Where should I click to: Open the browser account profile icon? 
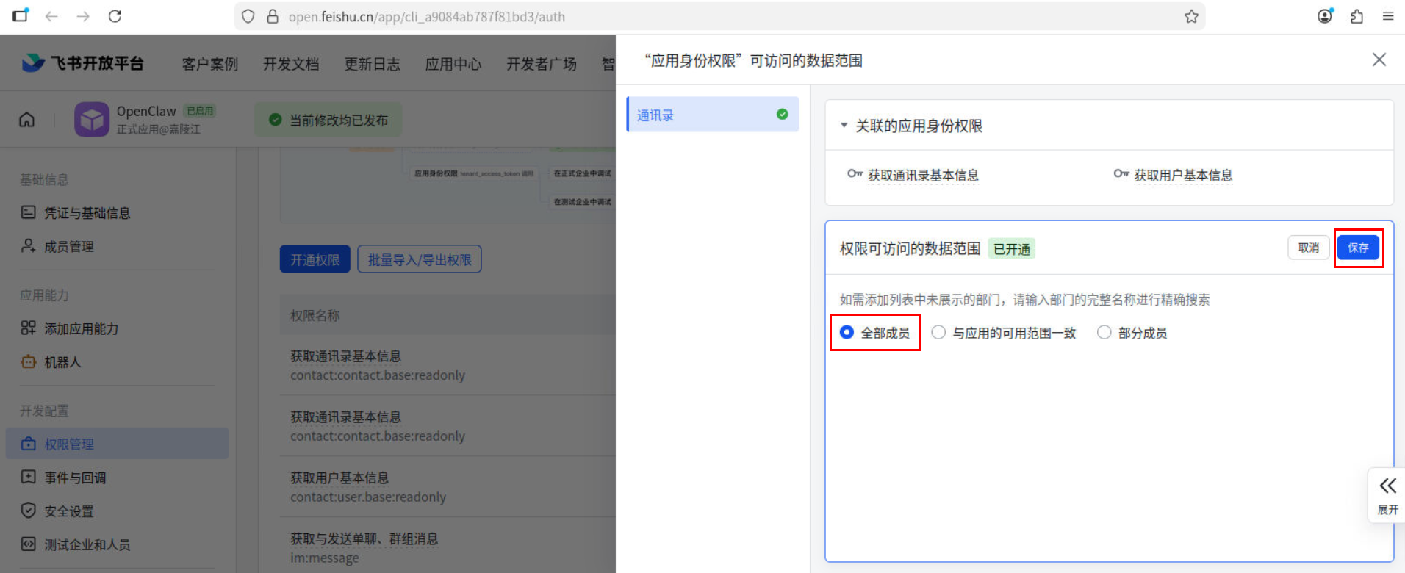tap(1325, 16)
